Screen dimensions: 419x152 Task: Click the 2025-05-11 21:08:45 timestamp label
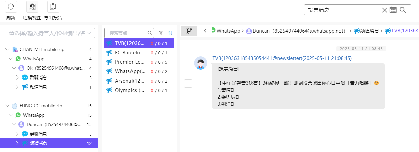(361, 49)
